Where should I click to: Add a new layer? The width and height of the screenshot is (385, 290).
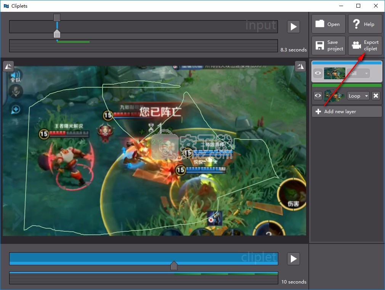[347, 112]
